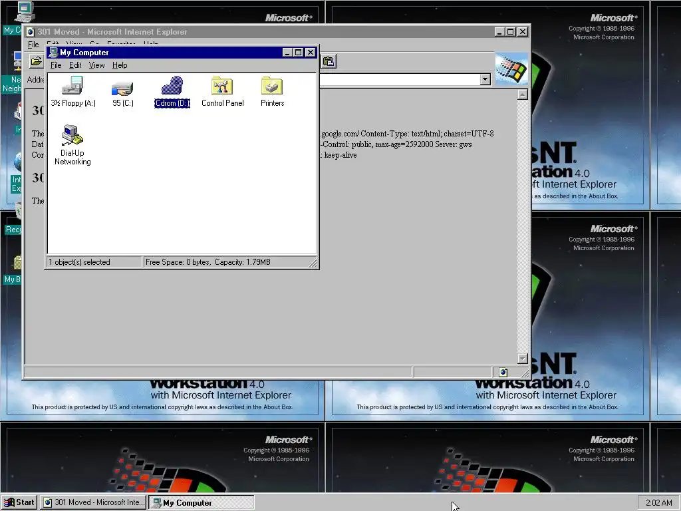Click My Computer taskbar button
681x511 pixels.
tap(202, 502)
